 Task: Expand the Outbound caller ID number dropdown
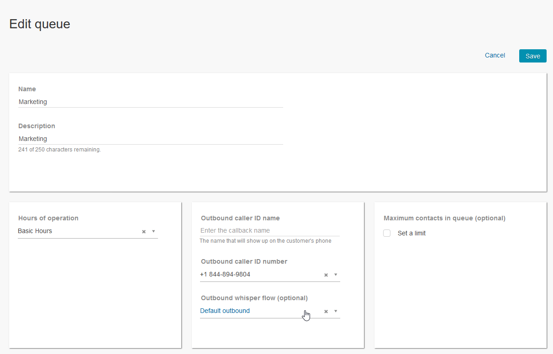point(336,275)
